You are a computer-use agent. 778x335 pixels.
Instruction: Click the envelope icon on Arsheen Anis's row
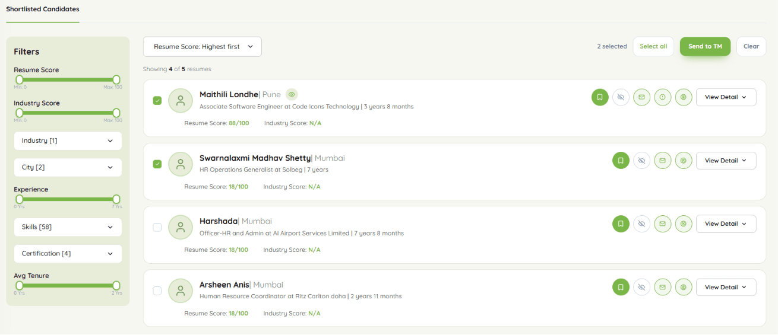(x=663, y=288)
